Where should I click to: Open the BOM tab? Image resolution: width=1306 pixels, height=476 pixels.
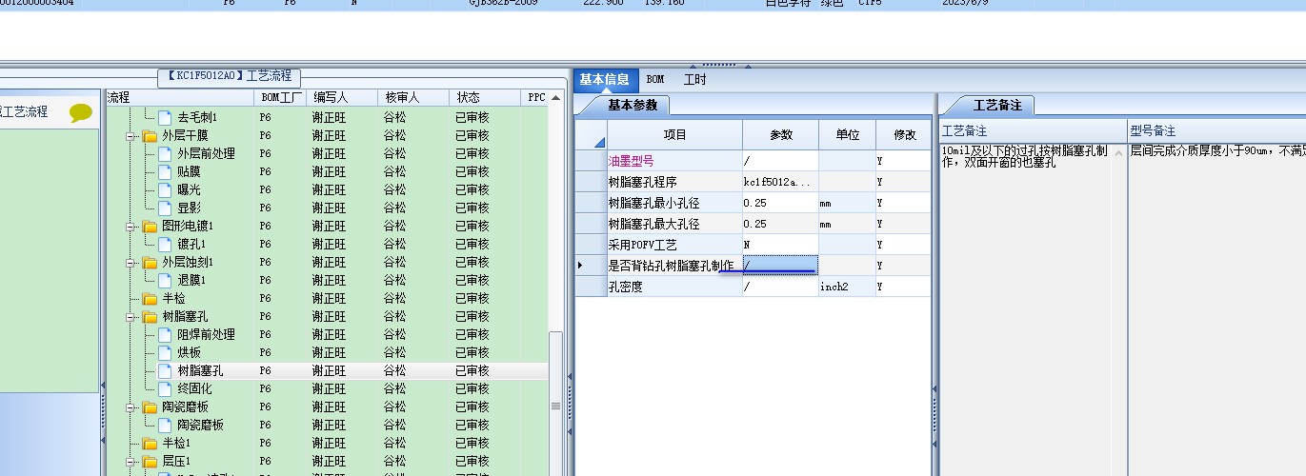[x=655, y=79]
